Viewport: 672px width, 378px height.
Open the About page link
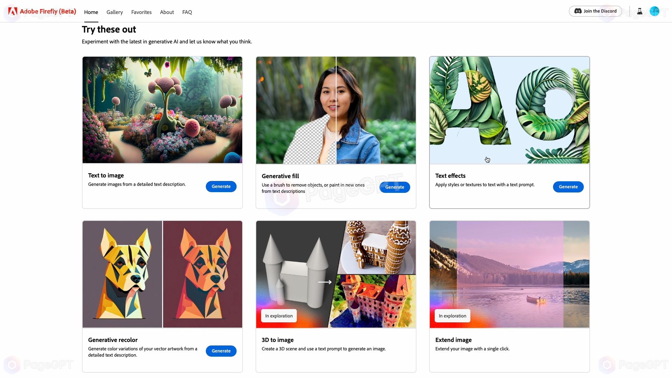[x=167, y=12]
